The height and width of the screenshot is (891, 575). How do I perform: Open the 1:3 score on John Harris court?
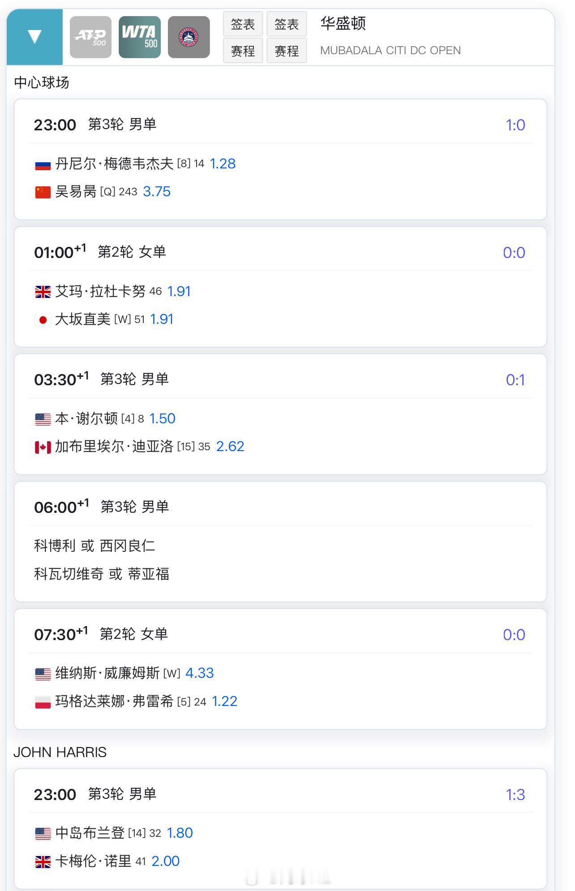(515, 795)
